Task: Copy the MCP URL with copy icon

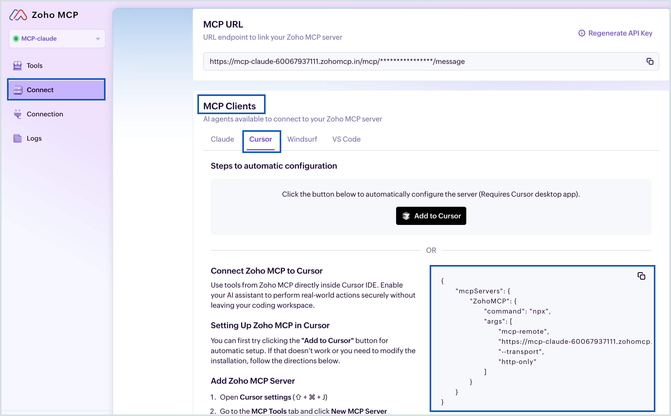Action: tap(650, 61)
